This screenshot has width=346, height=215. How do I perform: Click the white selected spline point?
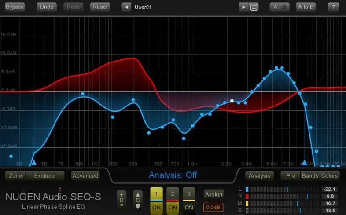pos(232,101)
